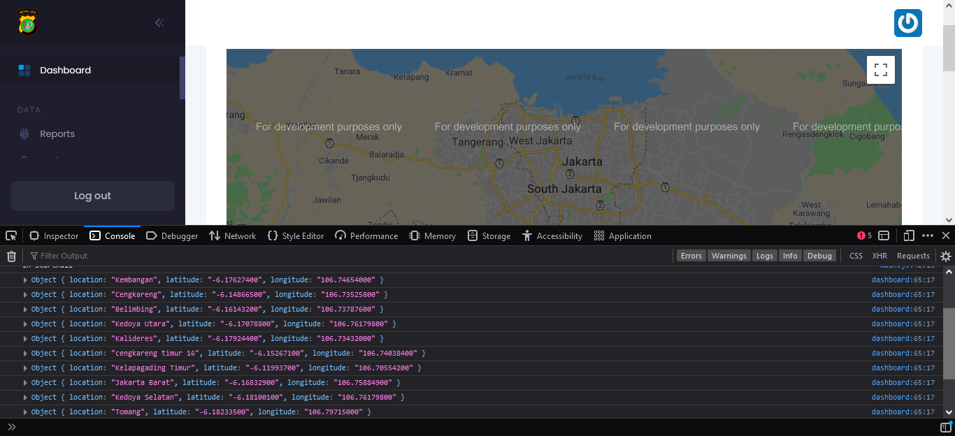Expand the Belimbing object
Viewport: 955px width, 436px height.
pyautogui.click(x=26, y=309)
